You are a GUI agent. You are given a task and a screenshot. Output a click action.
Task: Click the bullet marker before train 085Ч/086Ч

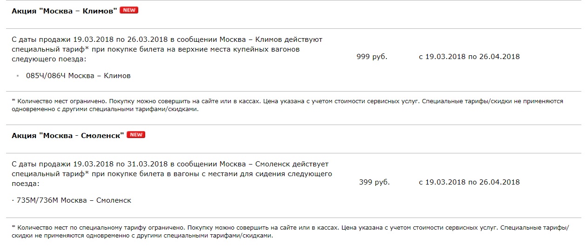point(18,76)
